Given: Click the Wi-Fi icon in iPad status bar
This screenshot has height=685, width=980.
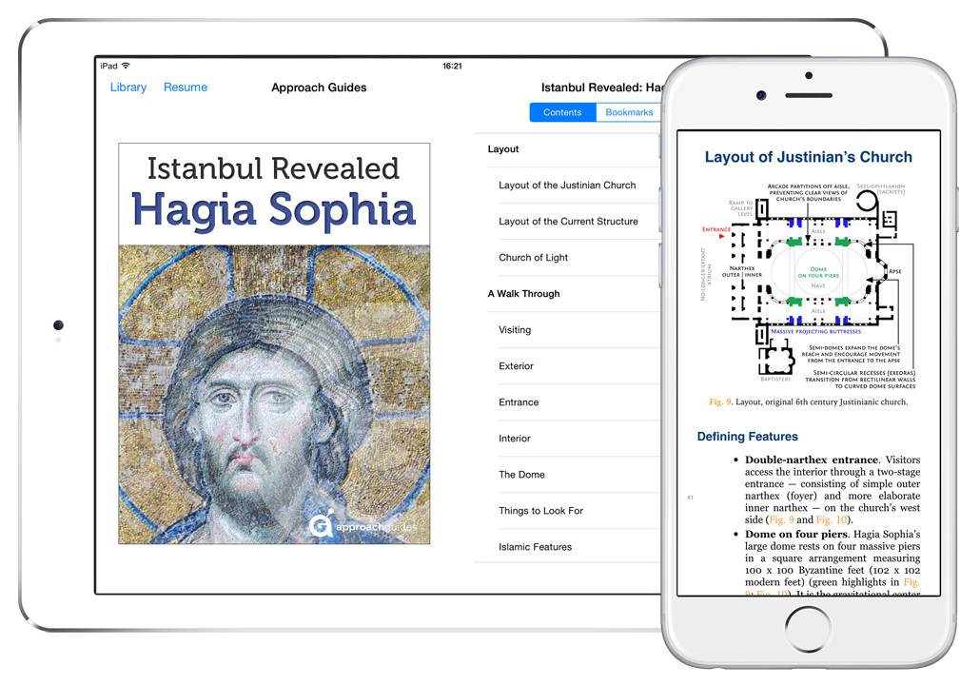Looking at the screenshot, I should (x=126, y=66).
